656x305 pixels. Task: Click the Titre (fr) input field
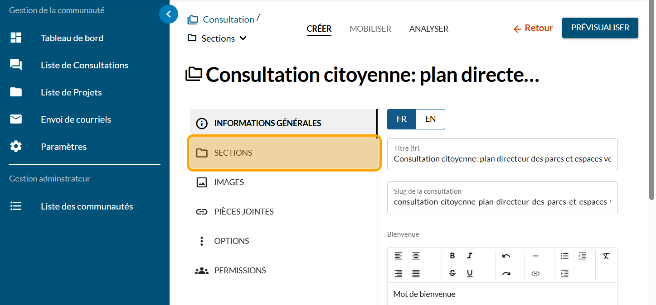502,159
